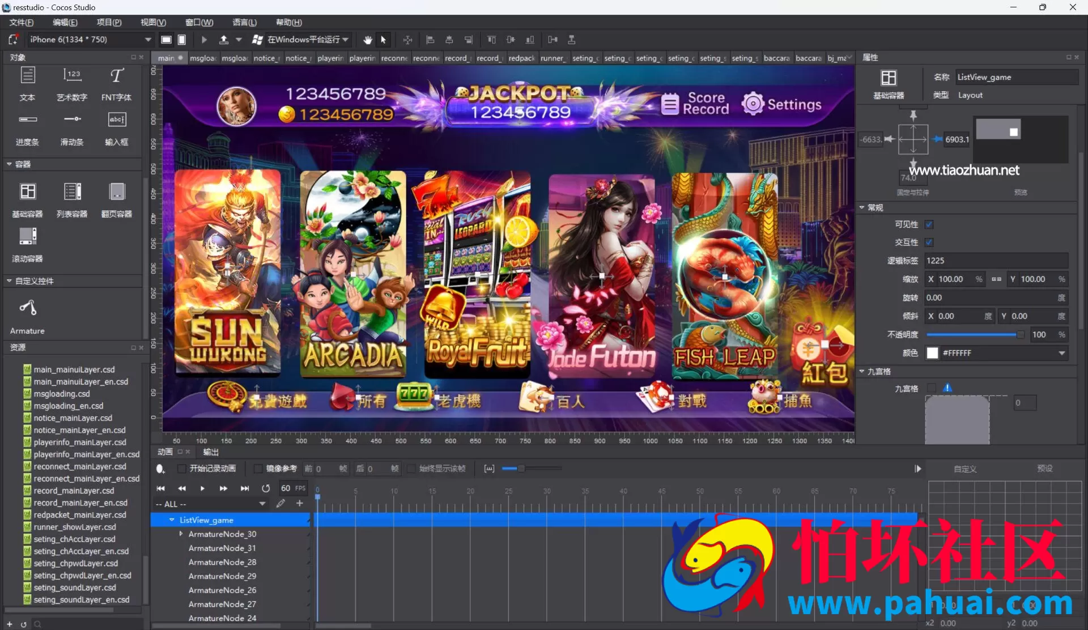Collapse the ListView_game timeline node
The height and width of the screenshot is (630, 1088).
[172, 520]
